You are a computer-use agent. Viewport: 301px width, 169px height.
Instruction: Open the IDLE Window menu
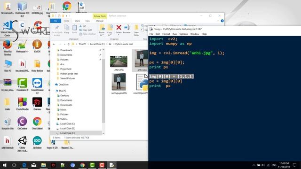click(195, 34)
